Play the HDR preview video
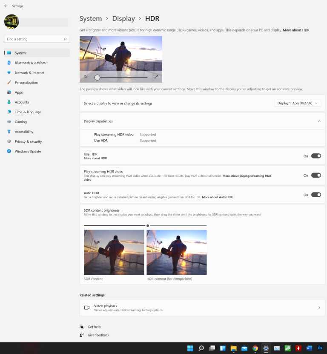This screenshot has height=354, width=327. point(86,77)
